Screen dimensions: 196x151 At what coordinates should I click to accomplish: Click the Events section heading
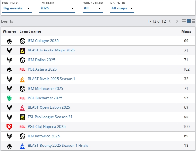tap(7, 21)
